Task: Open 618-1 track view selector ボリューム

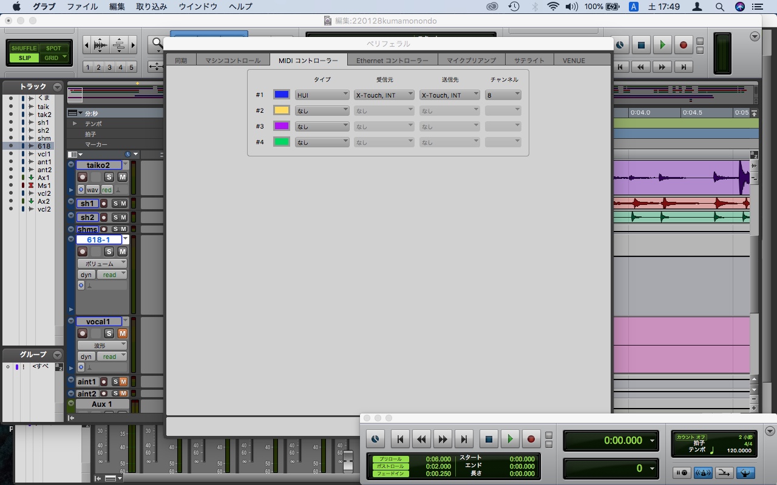Action: point(102,264)
